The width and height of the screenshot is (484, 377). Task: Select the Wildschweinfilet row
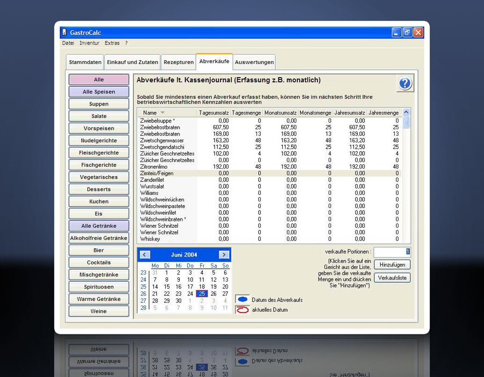click(x=269, y=213)
